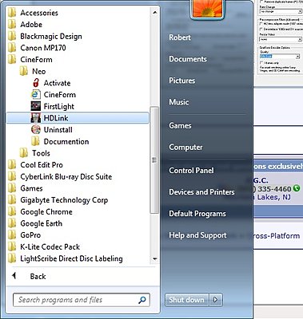303x319 pixels.
Task: Toggle the Deinterlace checkbox in background window
Action: click(261, 29)
